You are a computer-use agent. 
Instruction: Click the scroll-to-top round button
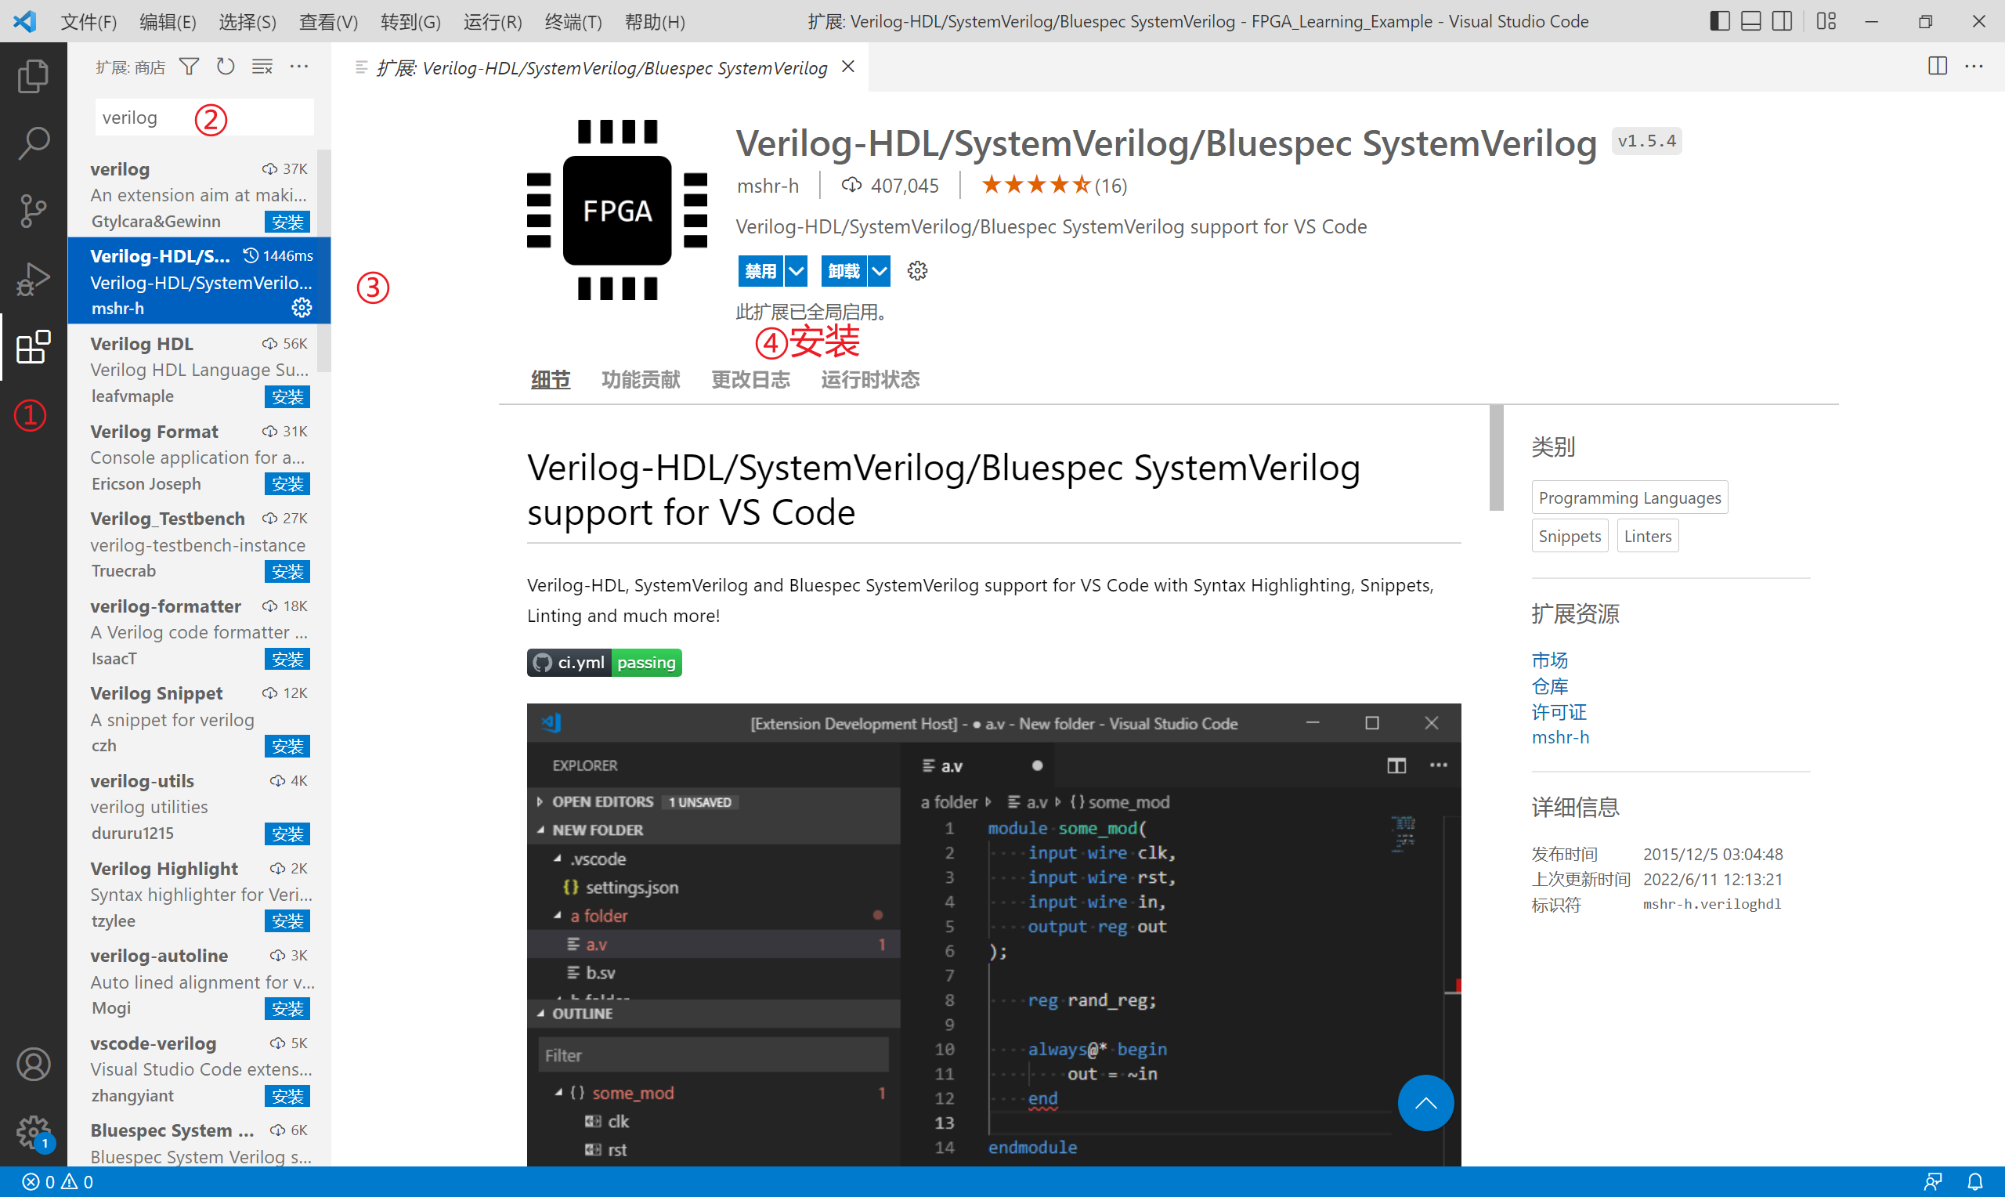[1425, 1103]
